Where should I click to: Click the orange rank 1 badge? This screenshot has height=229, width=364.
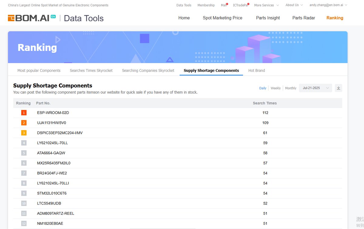pyautogui.click(x=24, y=112)
